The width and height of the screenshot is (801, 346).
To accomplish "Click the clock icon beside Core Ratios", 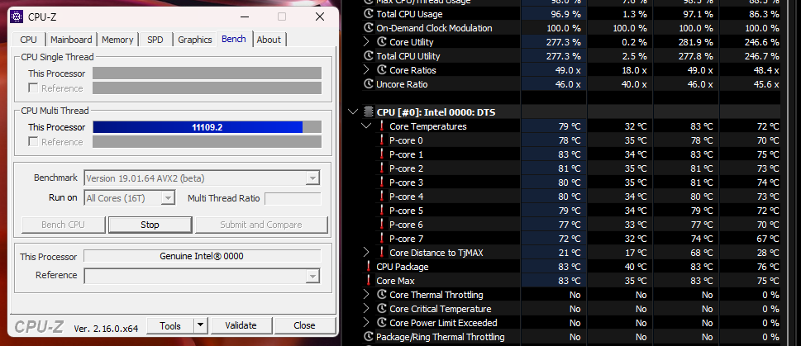I will click(x=382, y=70).
